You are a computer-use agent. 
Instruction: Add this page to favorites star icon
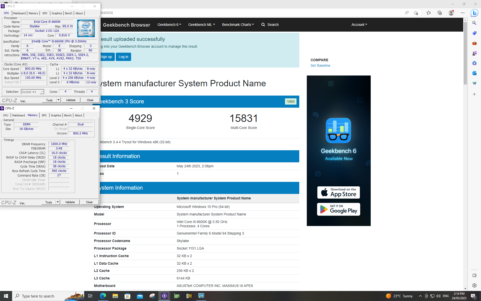tap(416, 13)
